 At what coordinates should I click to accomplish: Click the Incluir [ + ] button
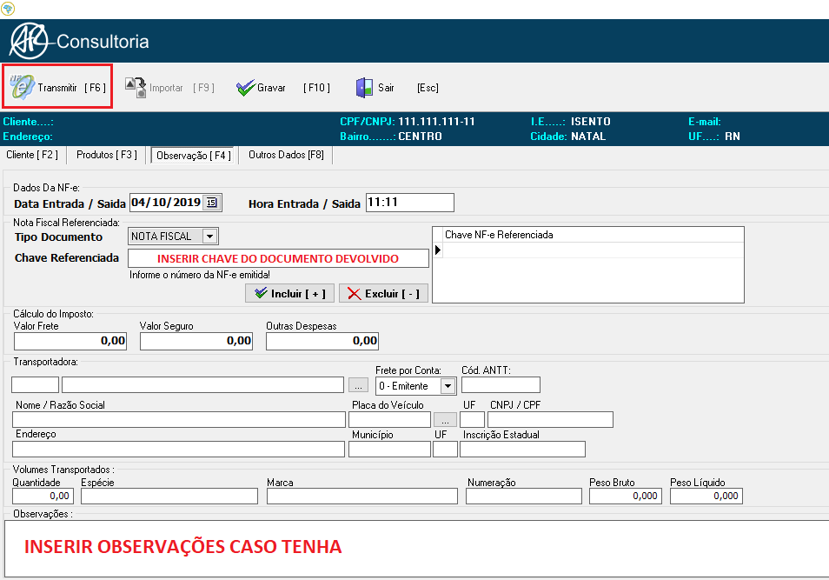coord(289,294)
